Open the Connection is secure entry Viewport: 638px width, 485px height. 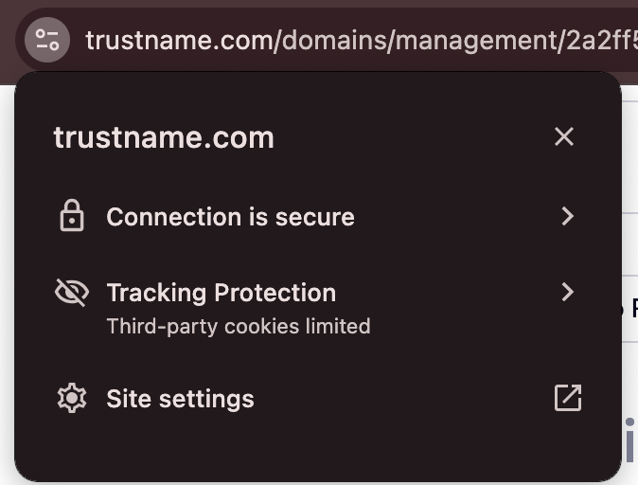click(x=230, y=217)
